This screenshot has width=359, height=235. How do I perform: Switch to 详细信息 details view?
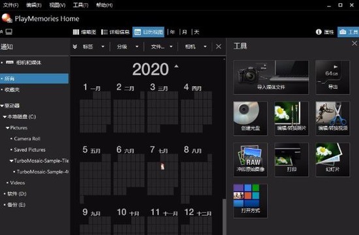[116, 32]
